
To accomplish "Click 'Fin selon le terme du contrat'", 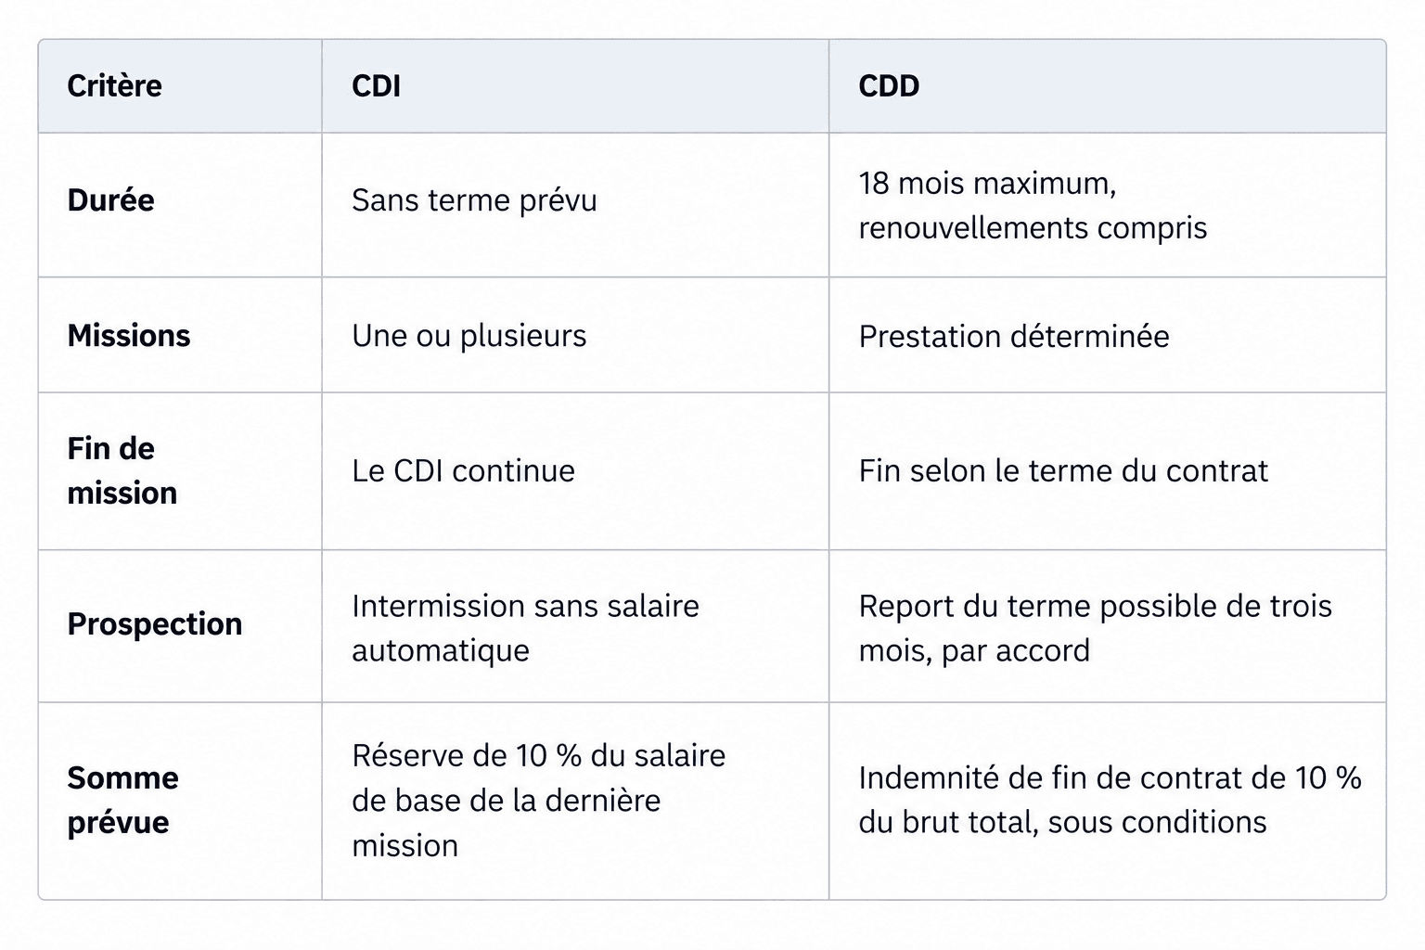I will point(1062,471).
